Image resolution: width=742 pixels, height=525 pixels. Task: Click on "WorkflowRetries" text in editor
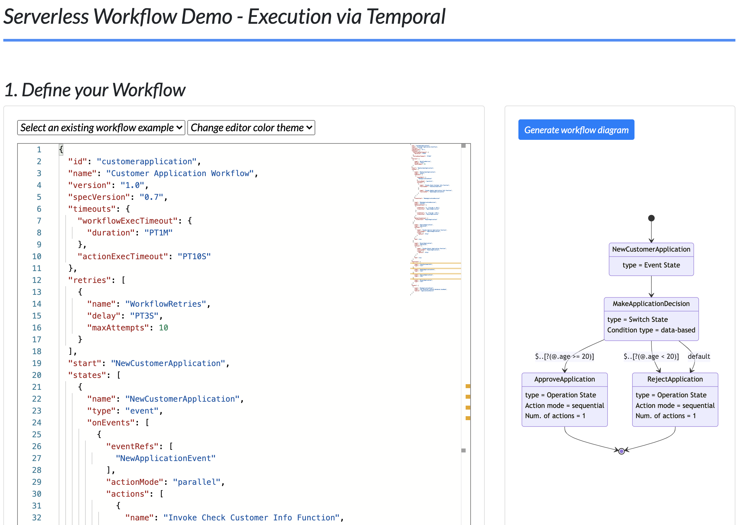tap(166, 304)
